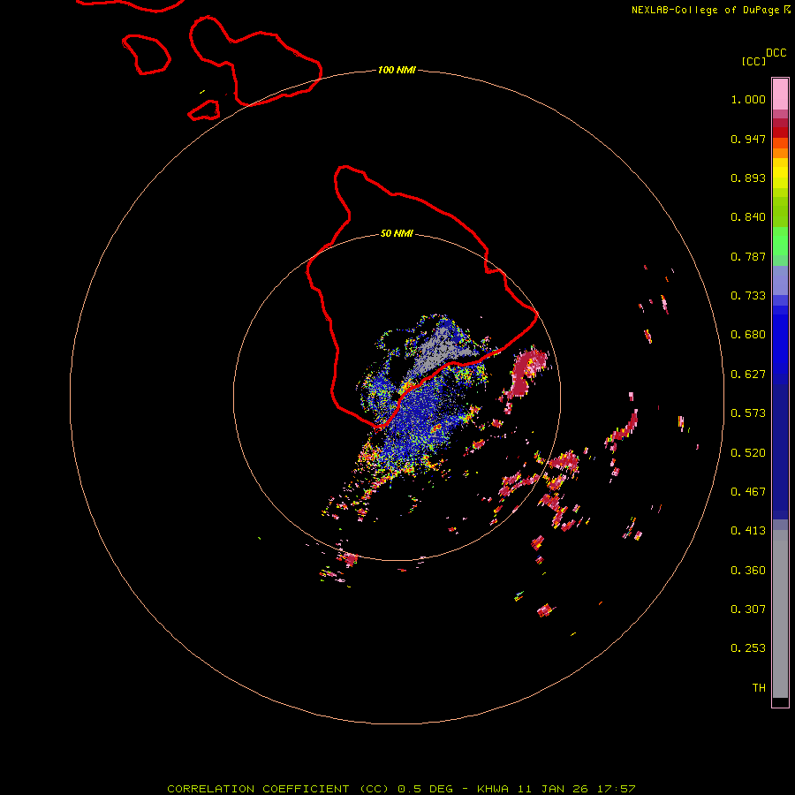795x795 pixels.
Task: Click the Correlation Coefficient KHWA title caption
Action: (x=401, y=789)
